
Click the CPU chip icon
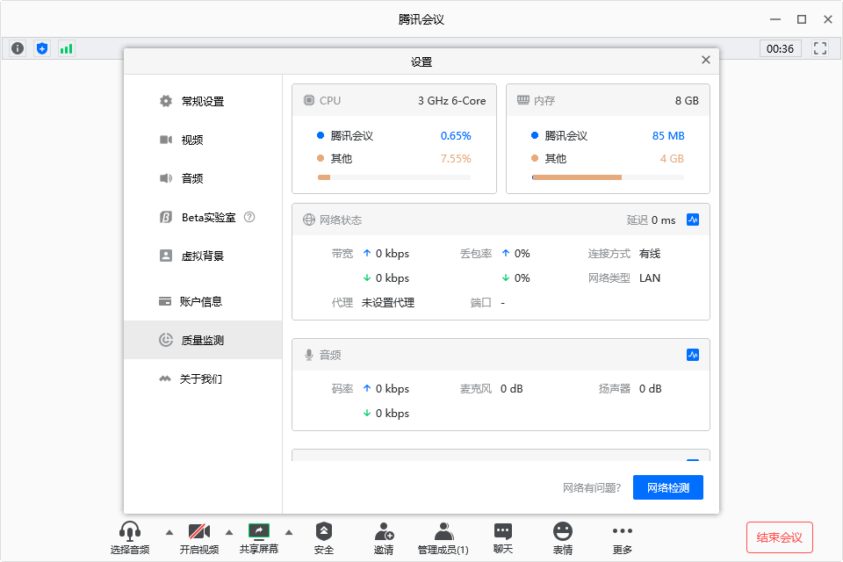pyautogui.click(x=308, y=100)
